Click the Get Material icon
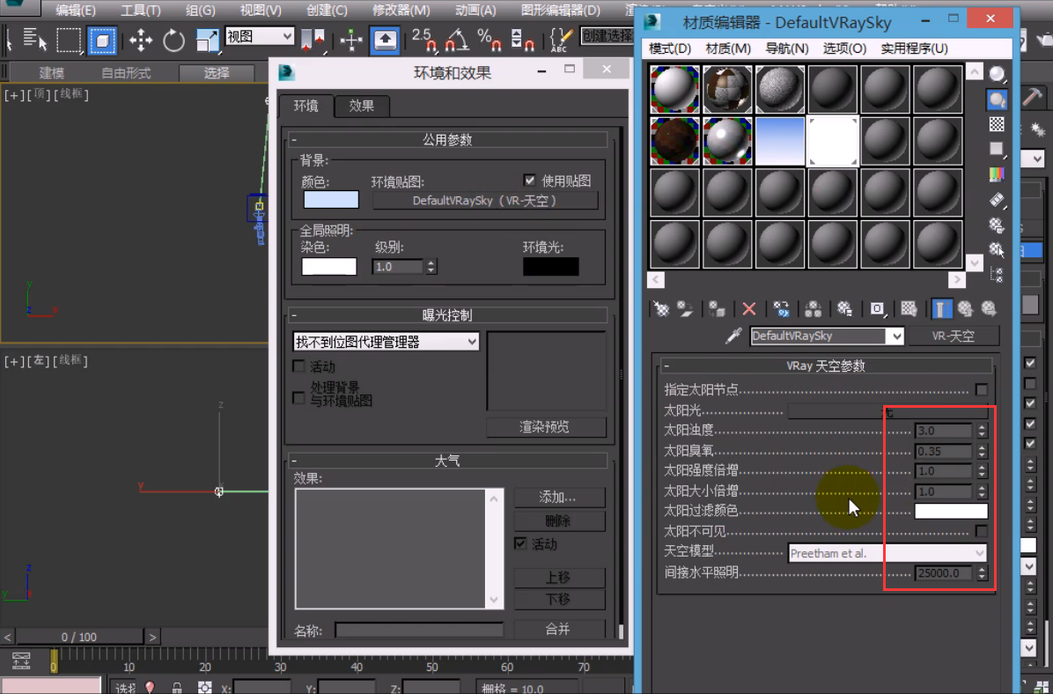1053x694 pixels. point(660,308)
